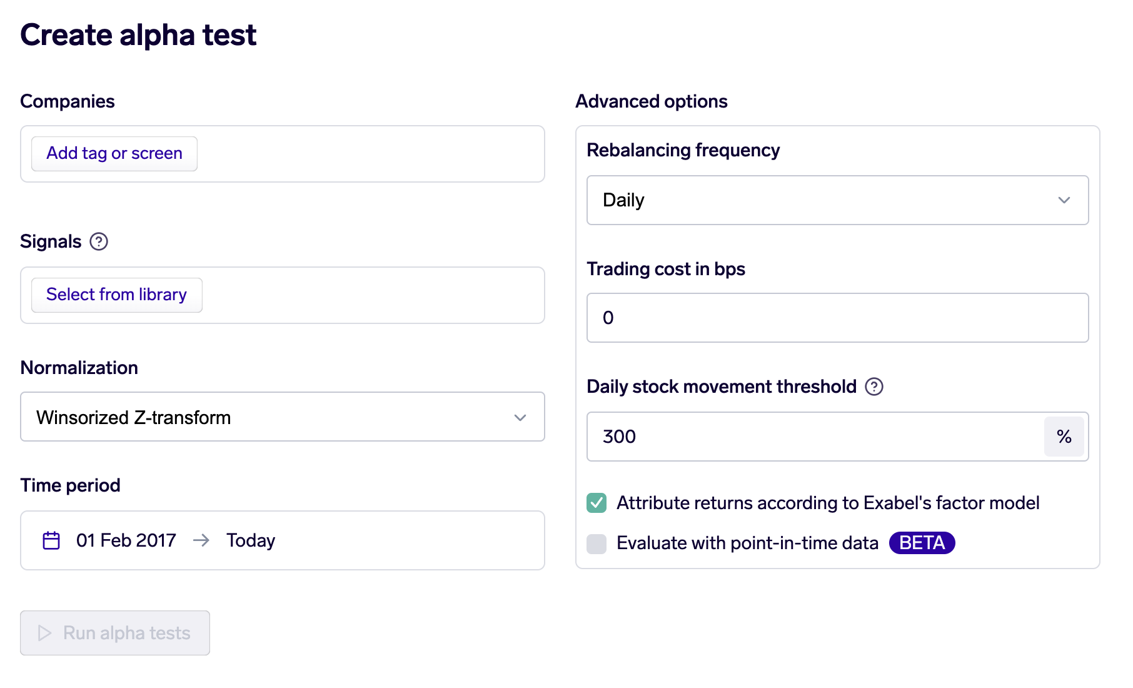This screenshot has height=688, width=1133.
Task: Open the Rebalancing frequency dropdown
Action: tap(837, 200)
